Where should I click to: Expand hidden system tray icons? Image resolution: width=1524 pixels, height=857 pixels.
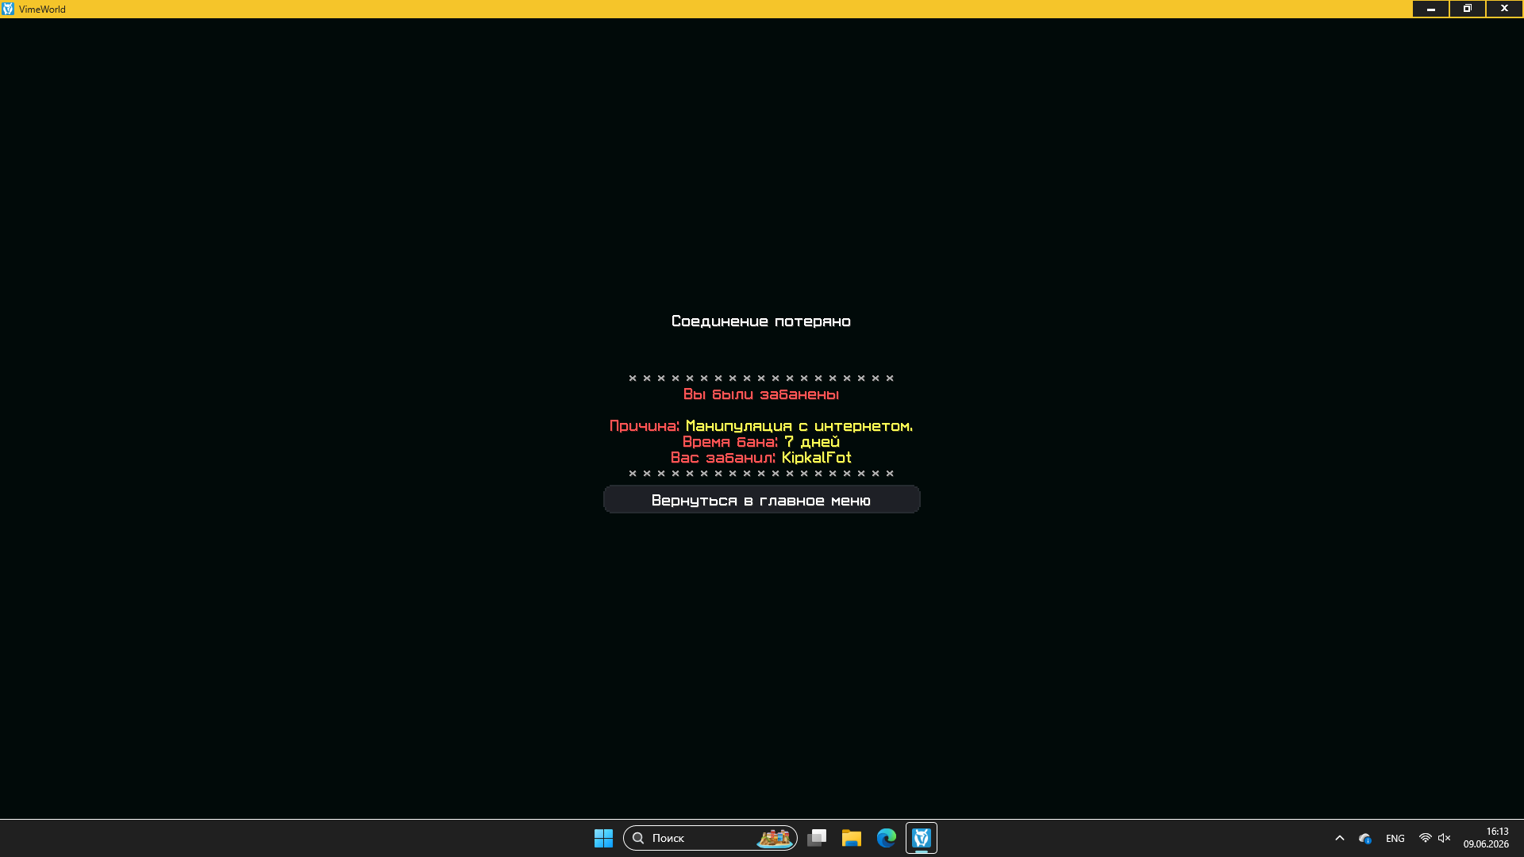(x=1340, y=838)
